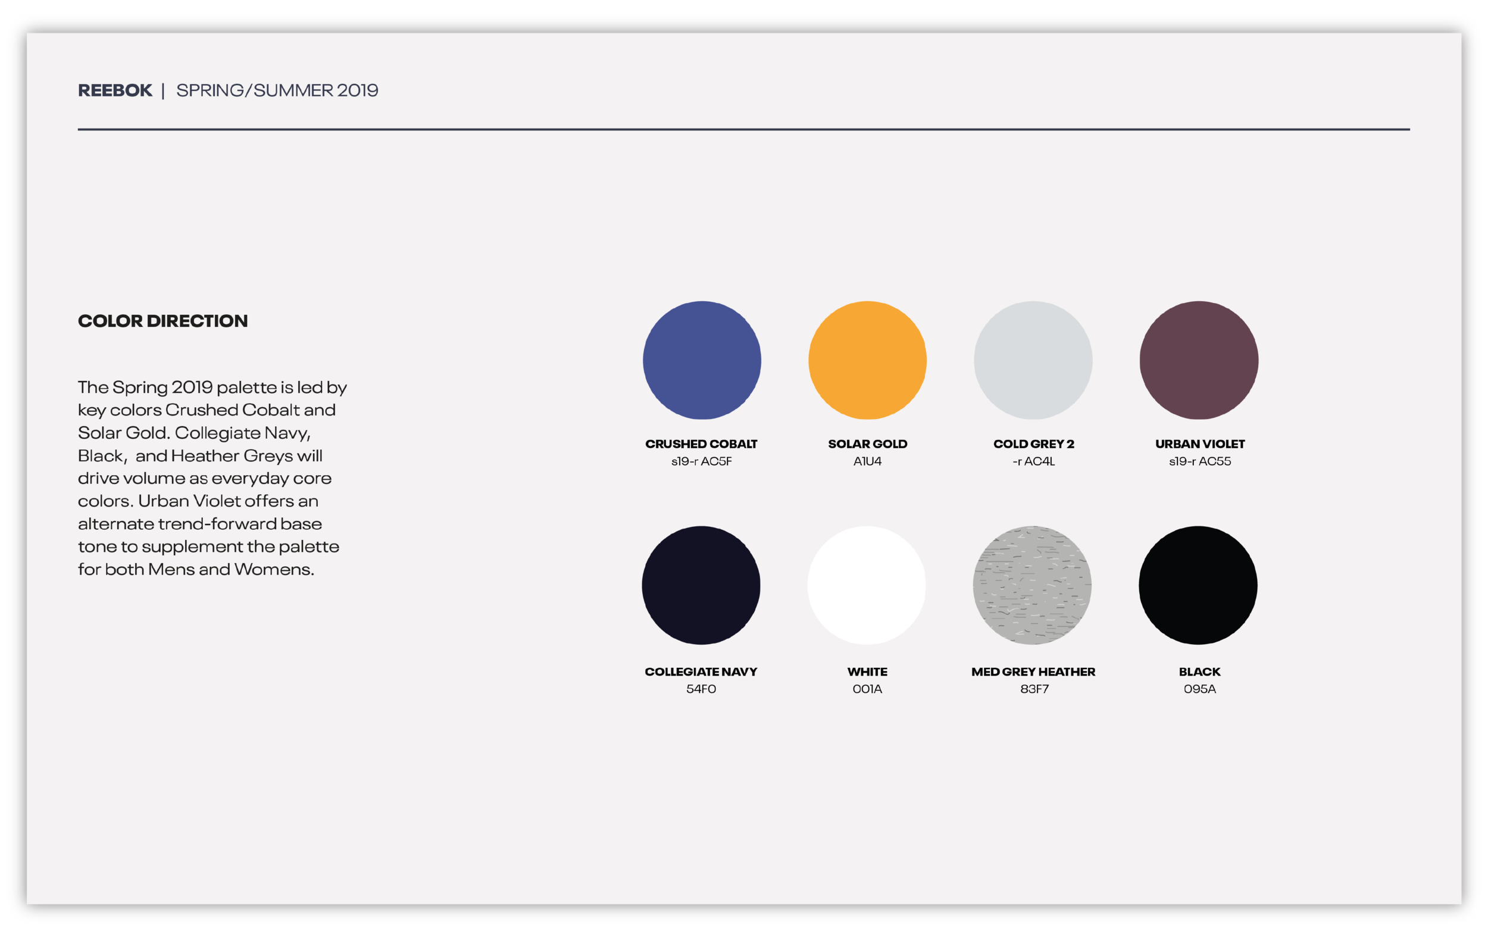This screenshot has width=1488, height=937.
Task: Select the Urban Violet color circle
Action: (1199, 360)
